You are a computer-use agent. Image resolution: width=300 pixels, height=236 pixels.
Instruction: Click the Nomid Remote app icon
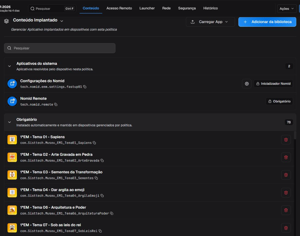tap(12, 101)
